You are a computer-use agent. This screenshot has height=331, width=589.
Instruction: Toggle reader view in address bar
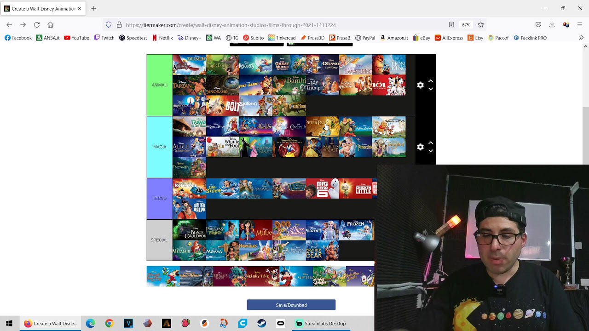pos(451,25)
